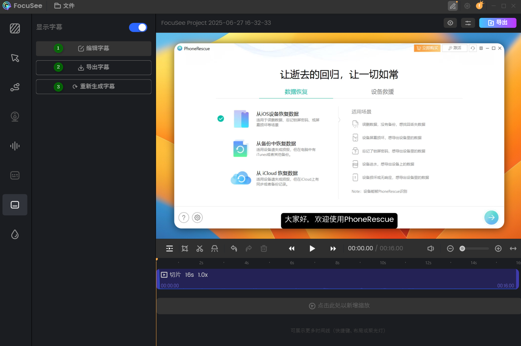Viewport: 521px width, 346px height.
Task: Open the cursor settings sidebar icon
Action: click(x=15, y=58)
